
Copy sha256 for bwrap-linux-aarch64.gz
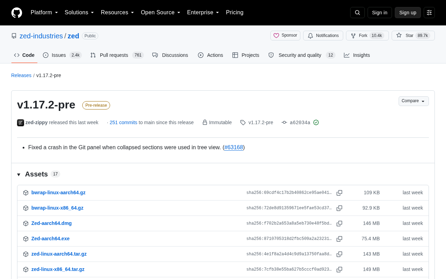339,193
